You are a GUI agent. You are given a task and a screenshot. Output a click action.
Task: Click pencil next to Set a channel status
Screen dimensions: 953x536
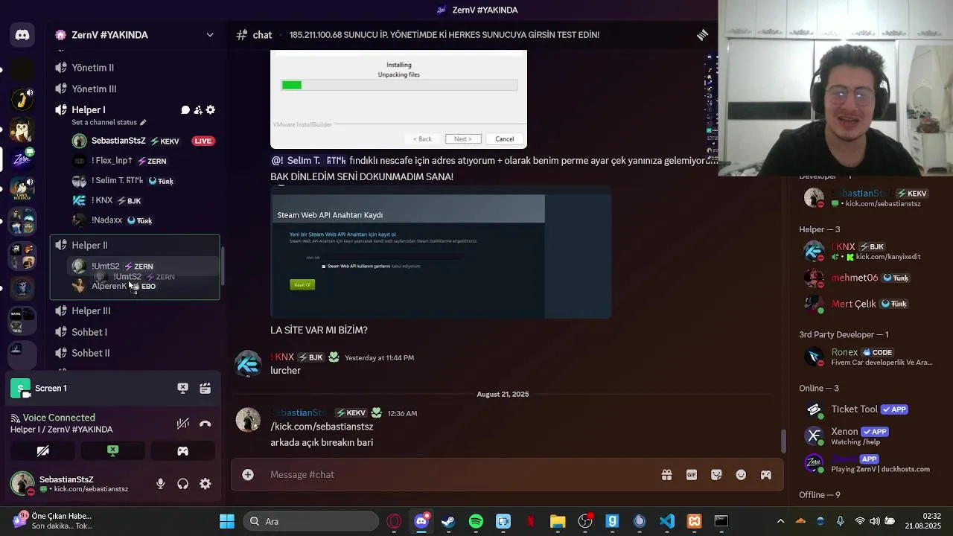coord(143,122)
